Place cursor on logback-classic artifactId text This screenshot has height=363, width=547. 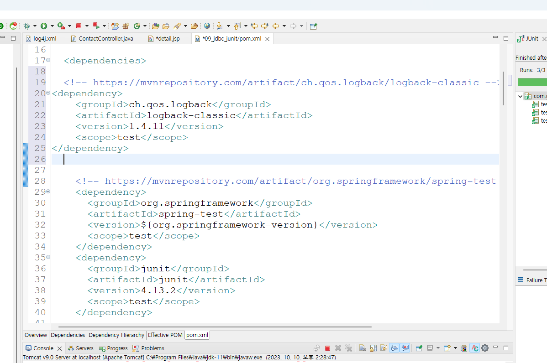191,115
